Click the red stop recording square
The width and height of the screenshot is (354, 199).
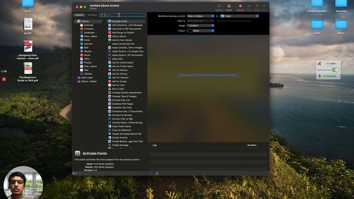(4, 79)
